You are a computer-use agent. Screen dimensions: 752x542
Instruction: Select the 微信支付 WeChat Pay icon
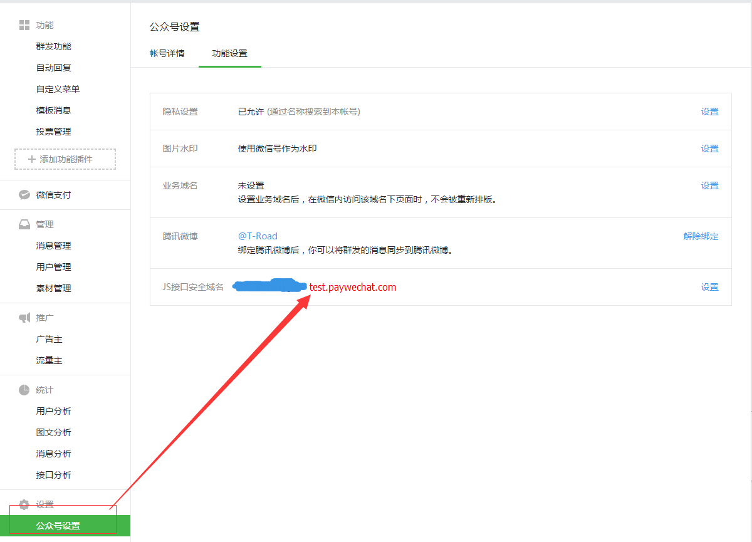click(x=24, y=195)
